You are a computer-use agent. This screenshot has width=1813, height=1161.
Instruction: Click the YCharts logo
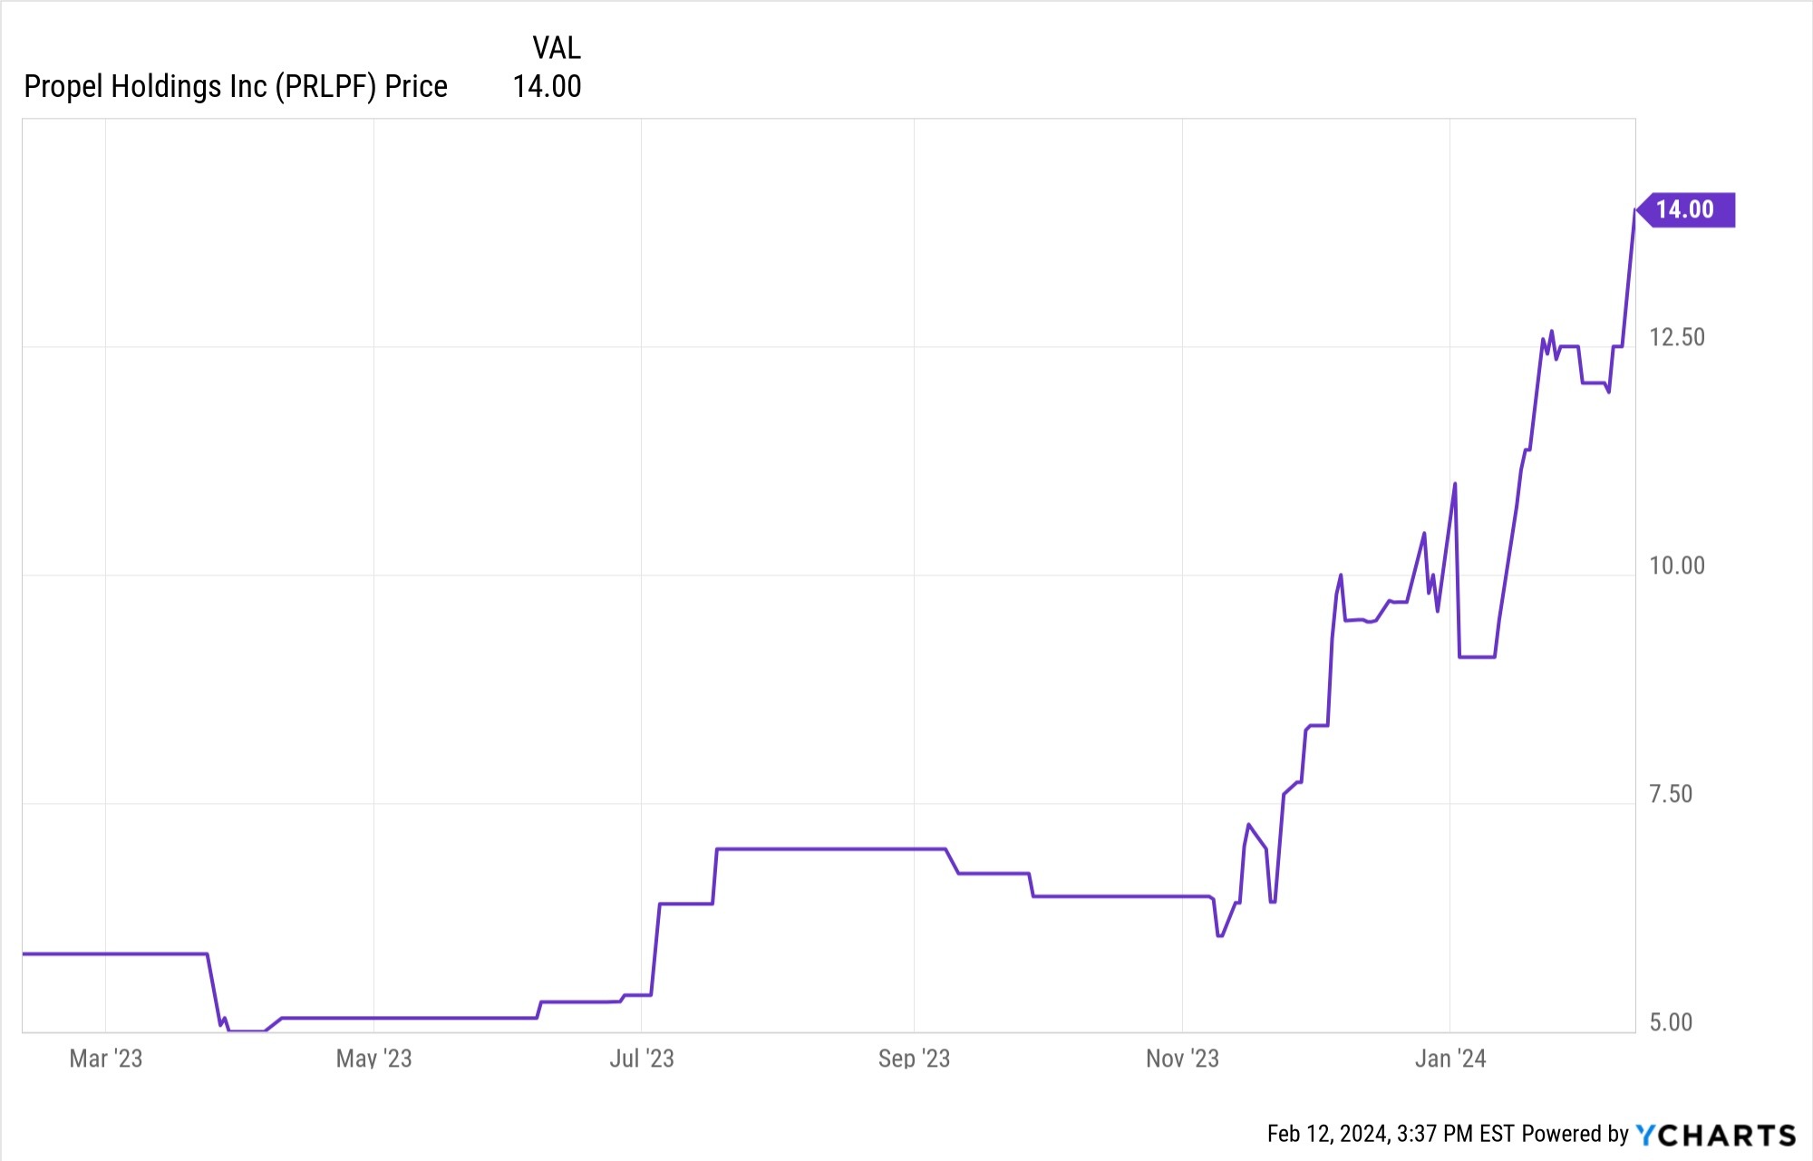(x=1715, y=1135)
